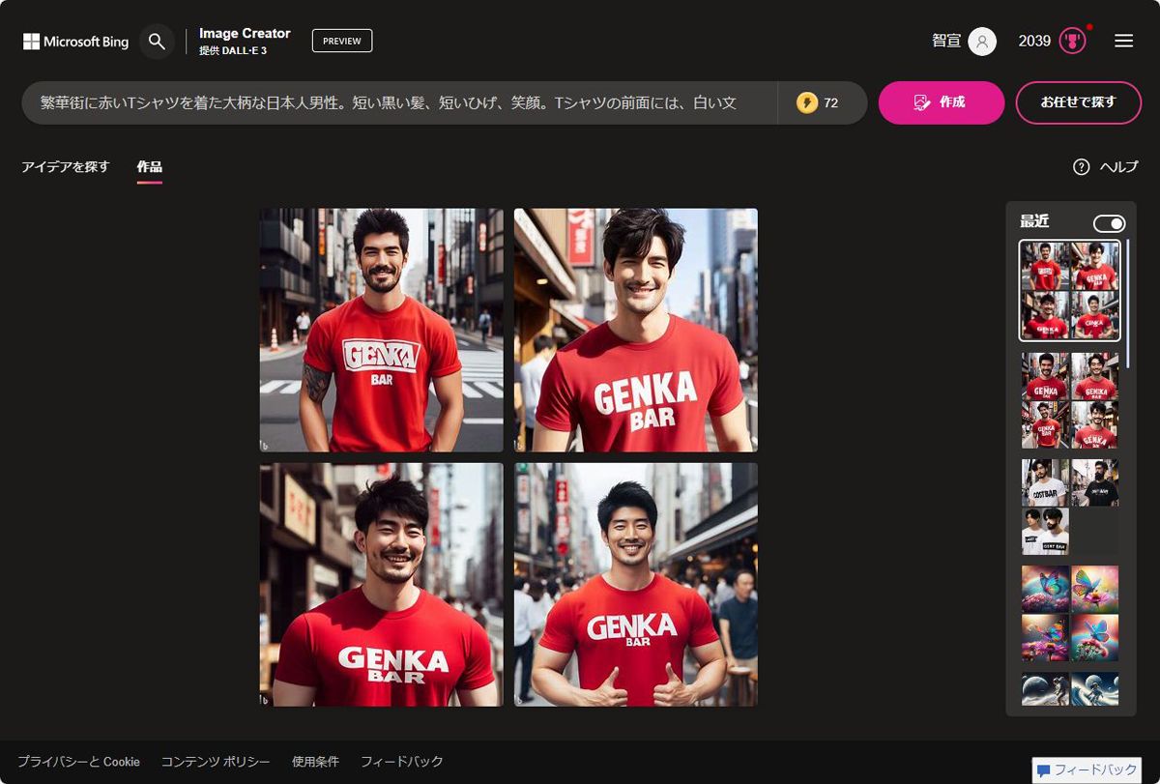Open the tattooed man GENKA BAR image
This screenshot has height=784, width=1160.
click(x=382, y=331)
